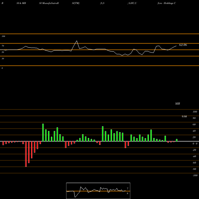The image size is (199, 199).
Task: Click the tallest green bar in MR histogram
Action: tap(43, 133)
